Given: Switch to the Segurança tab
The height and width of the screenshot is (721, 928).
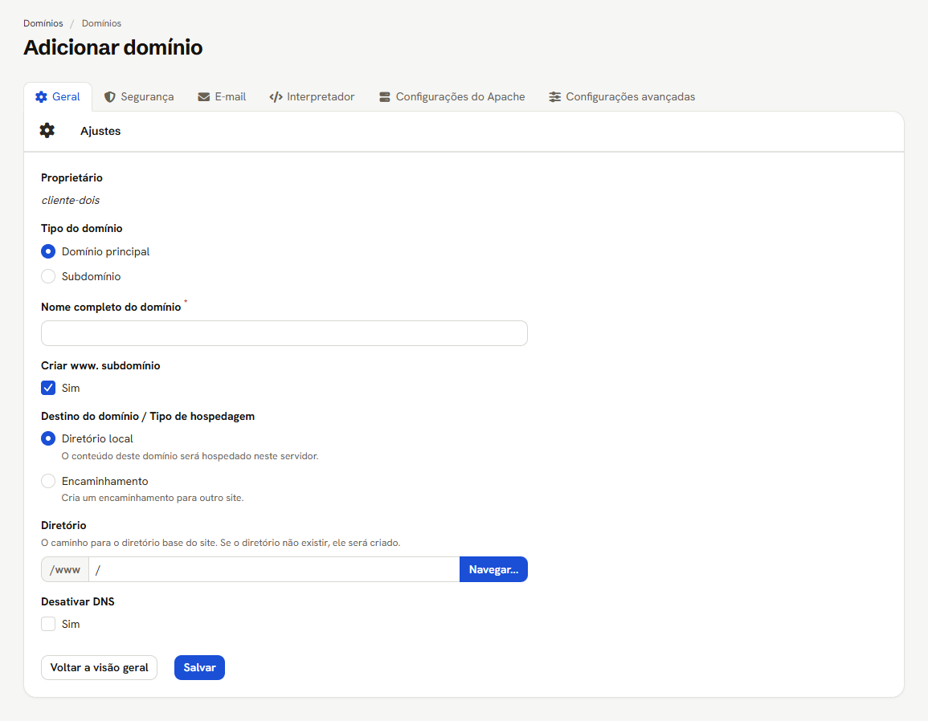Looking at the screenshot, I should click(139, 97).
